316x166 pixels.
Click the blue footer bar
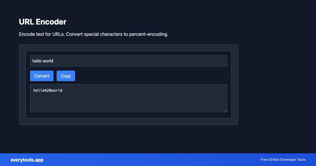(x=158, y=160)
